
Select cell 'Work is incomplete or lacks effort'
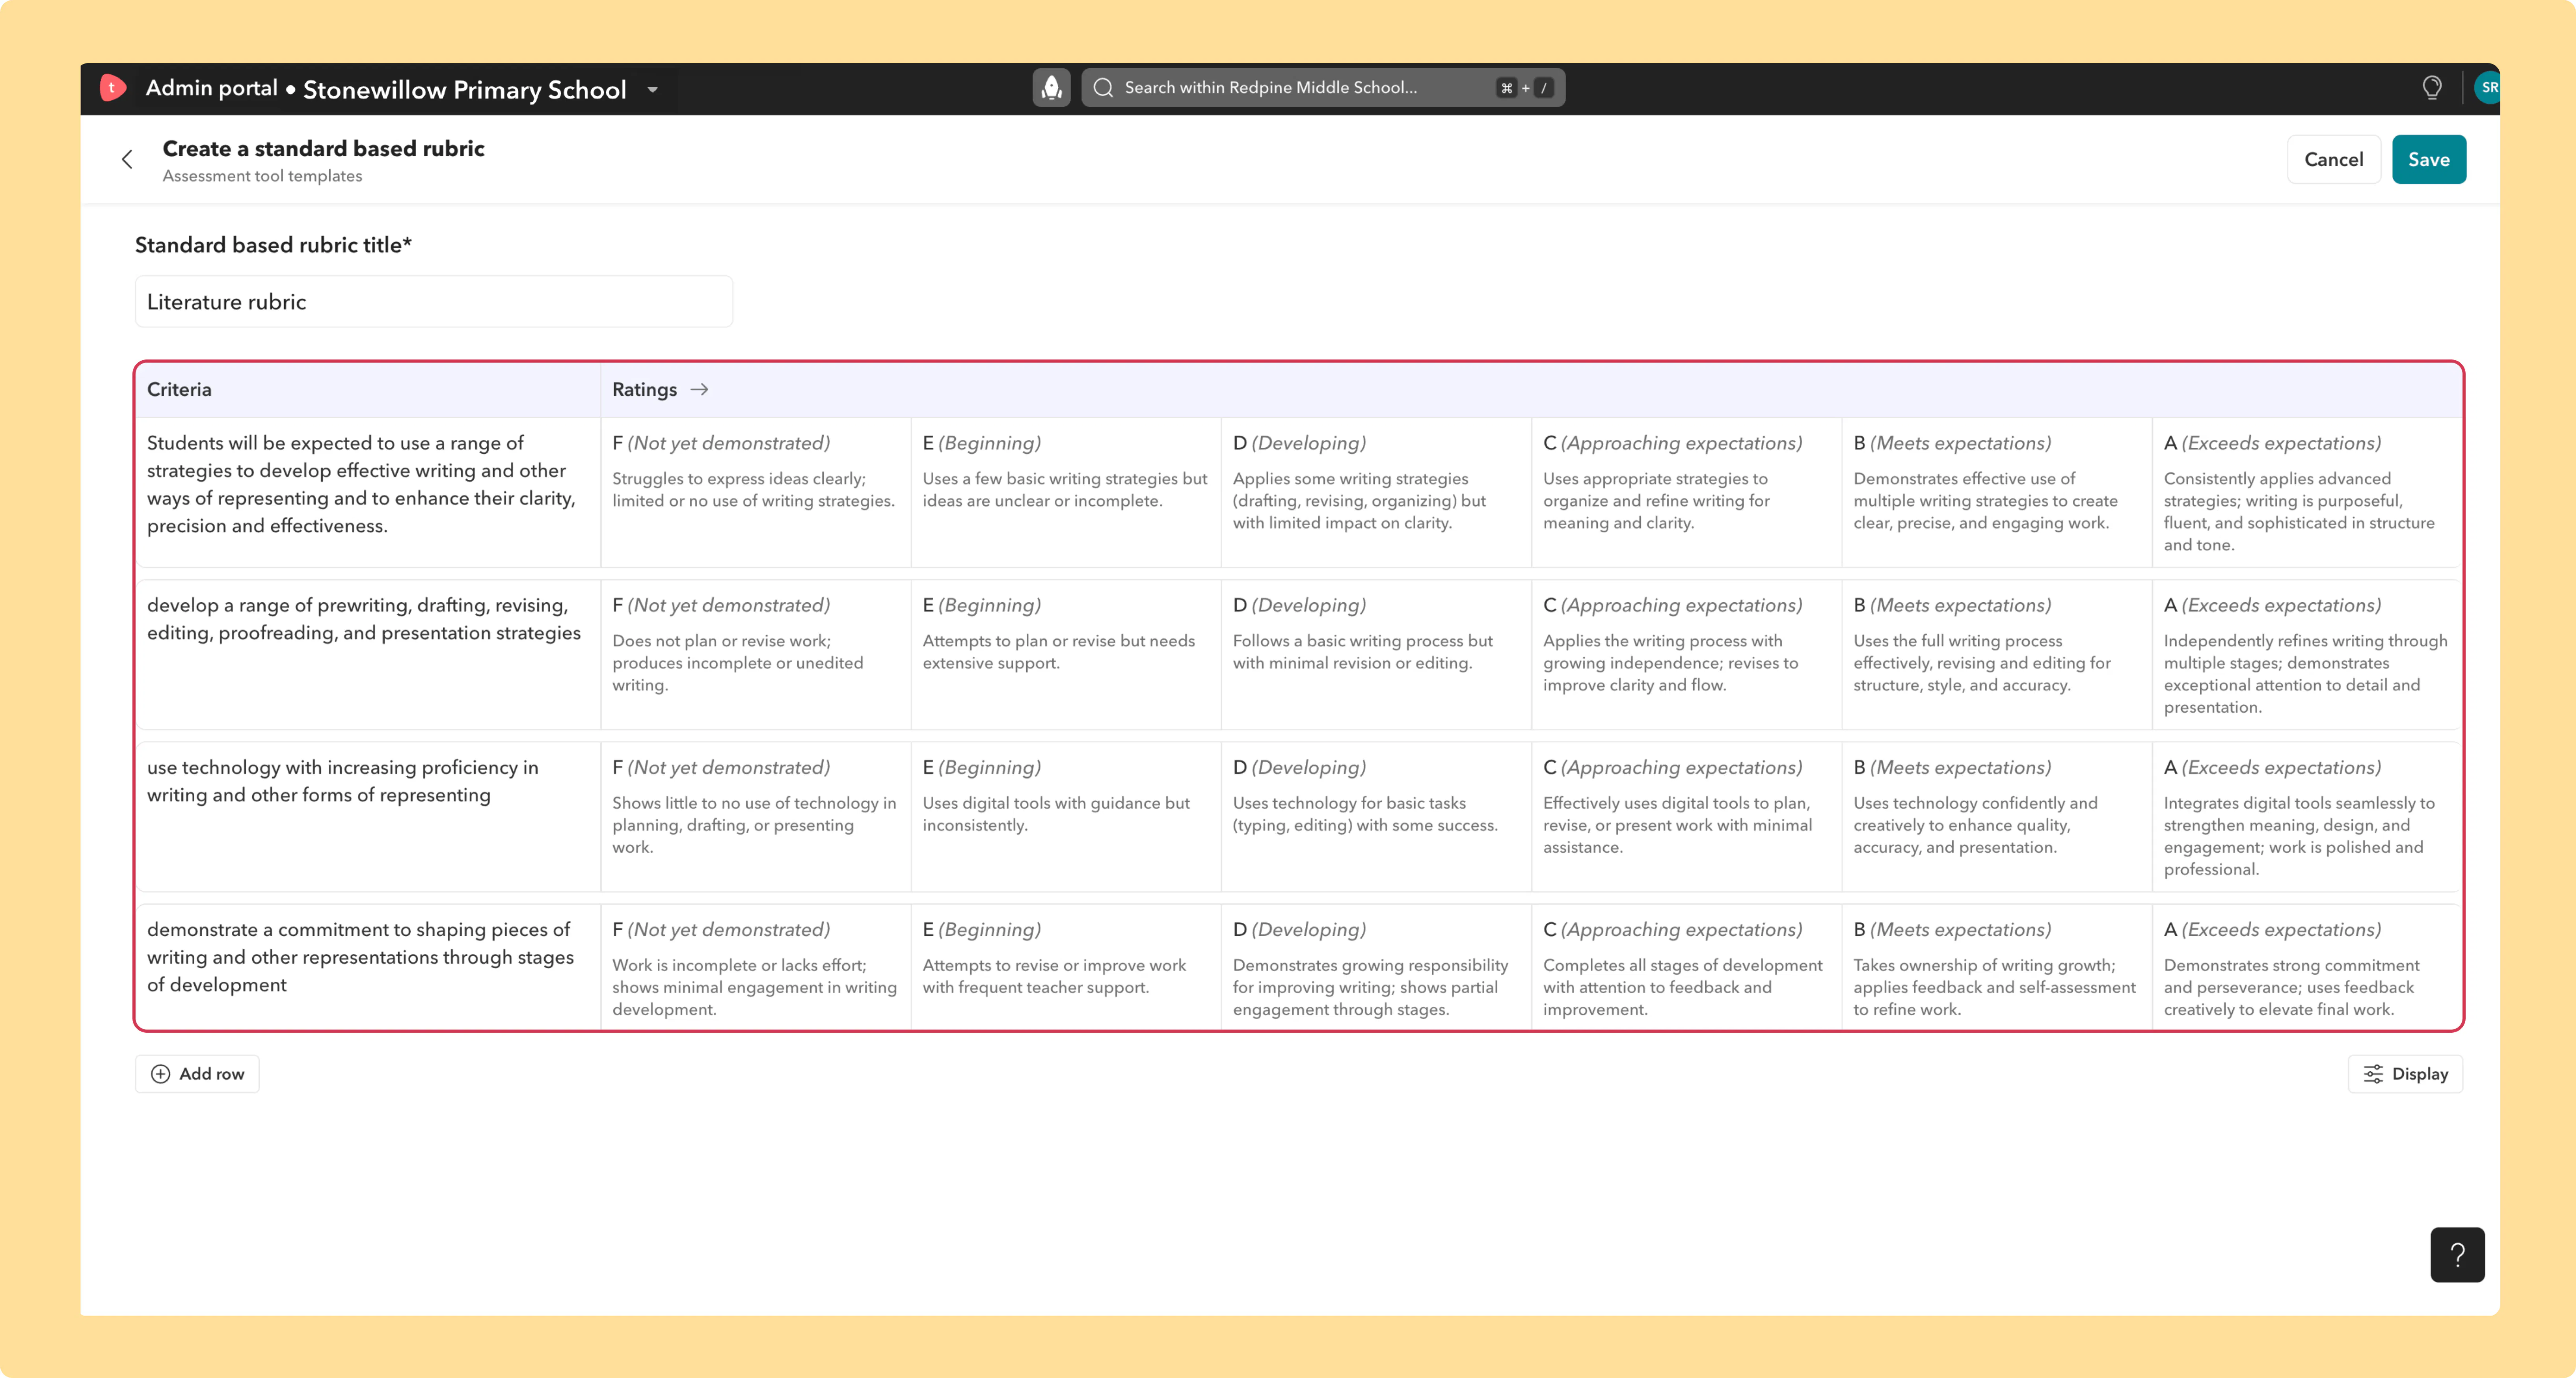pyautogui.click(x=756, y=966)
